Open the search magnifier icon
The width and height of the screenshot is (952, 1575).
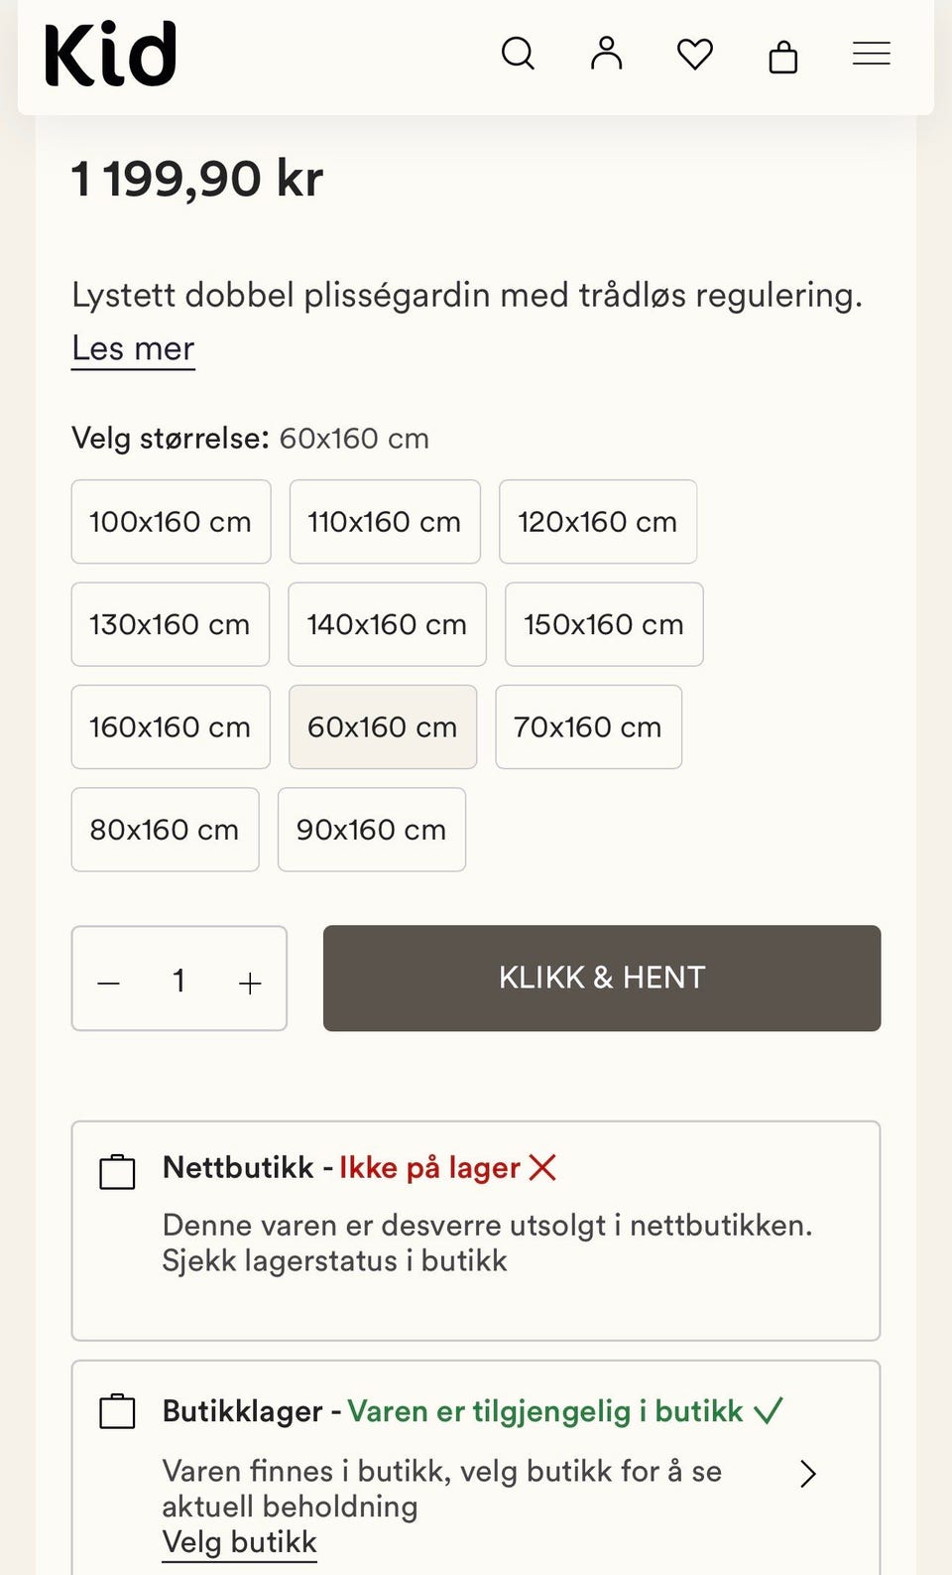(518, 54)
